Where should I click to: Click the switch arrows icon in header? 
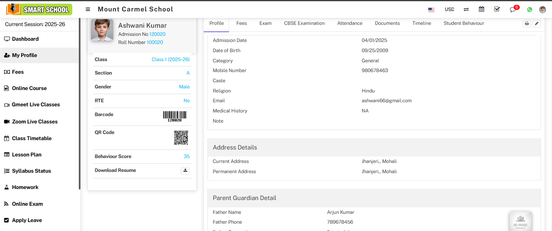(x=466, y=9)
